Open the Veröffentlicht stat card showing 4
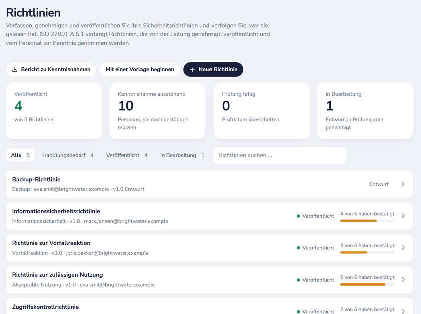This screenshot has width=421, height=314. pyautogui.click(x=54, y=111)
